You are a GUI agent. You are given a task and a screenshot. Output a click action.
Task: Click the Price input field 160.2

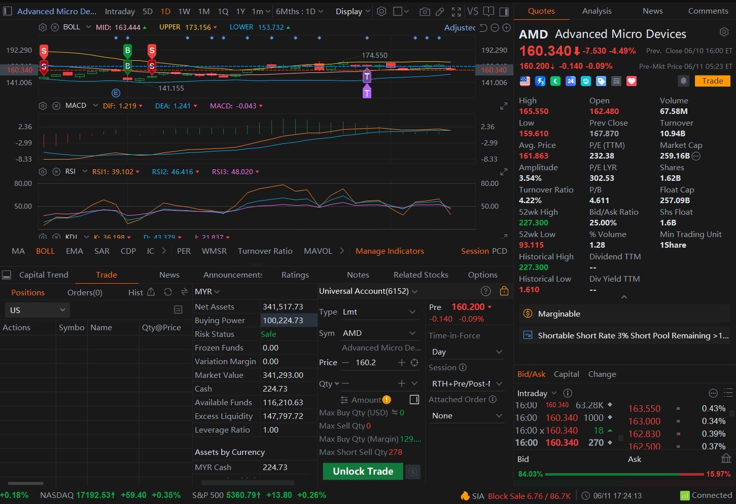coord(373,363)
